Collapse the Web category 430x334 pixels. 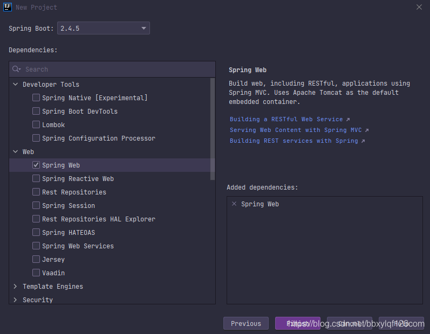pos(15,152)
